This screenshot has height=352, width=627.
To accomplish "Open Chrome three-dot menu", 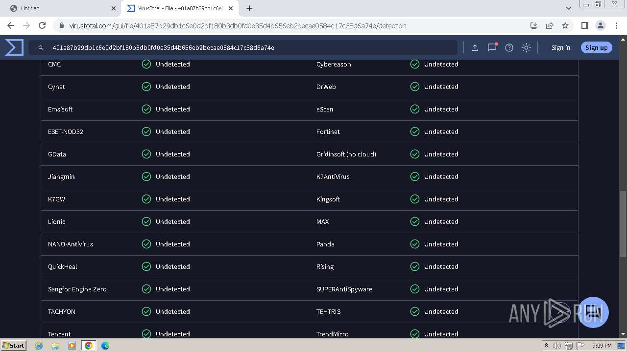I will pyautogui.click(x=616, y=25).
